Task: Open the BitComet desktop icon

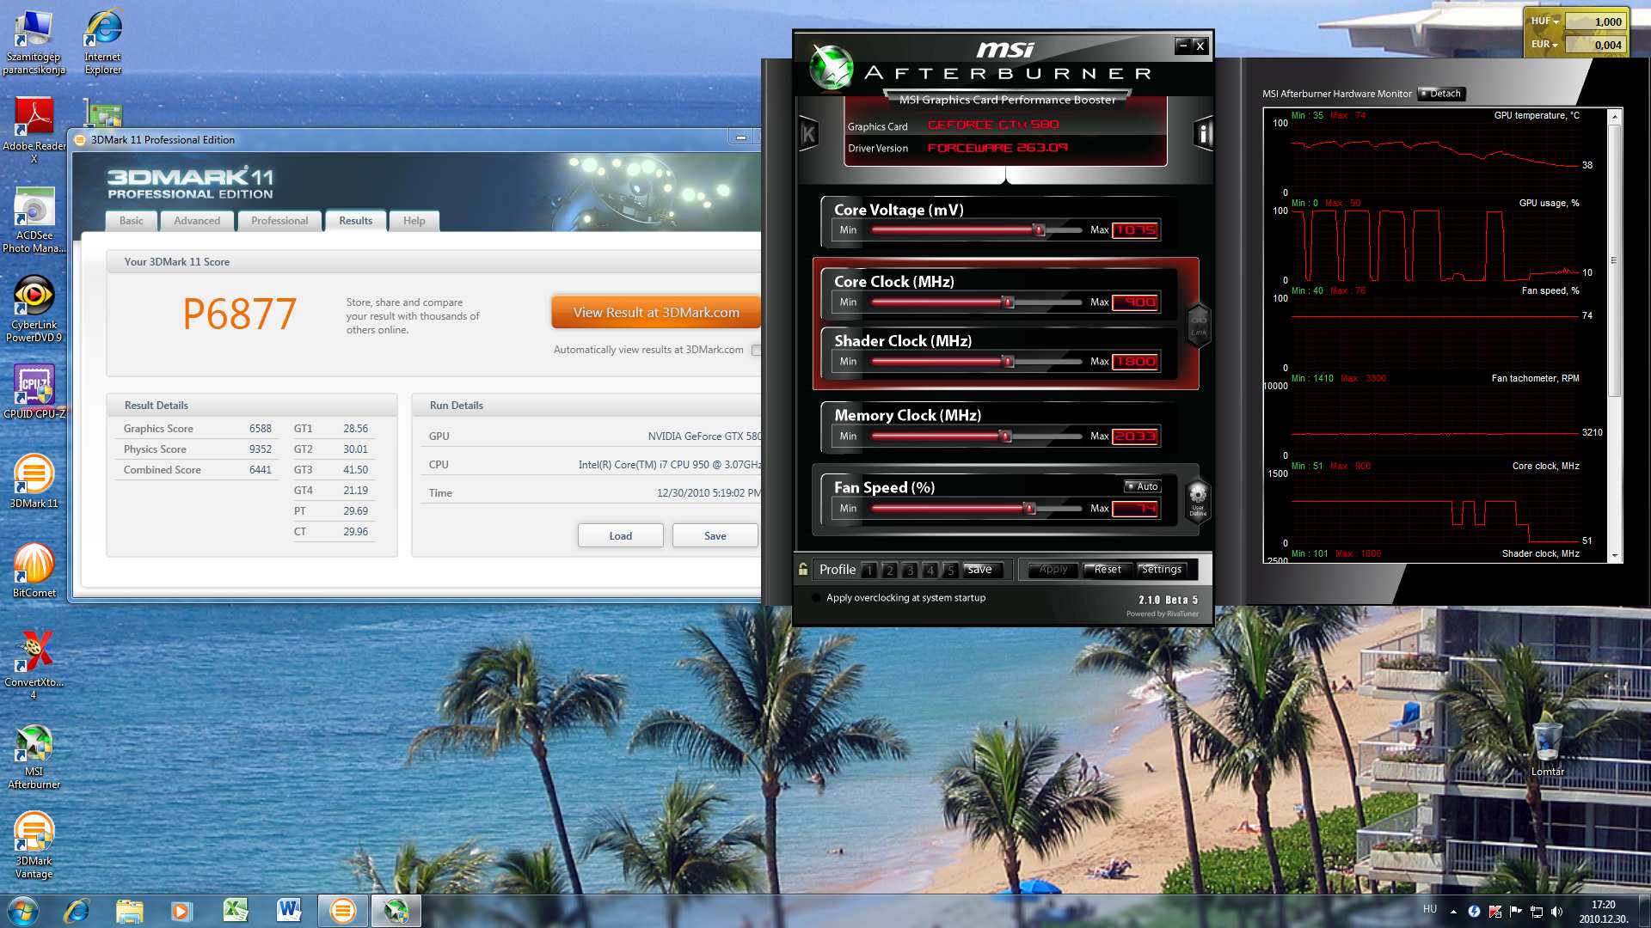Action: point(34,571)
